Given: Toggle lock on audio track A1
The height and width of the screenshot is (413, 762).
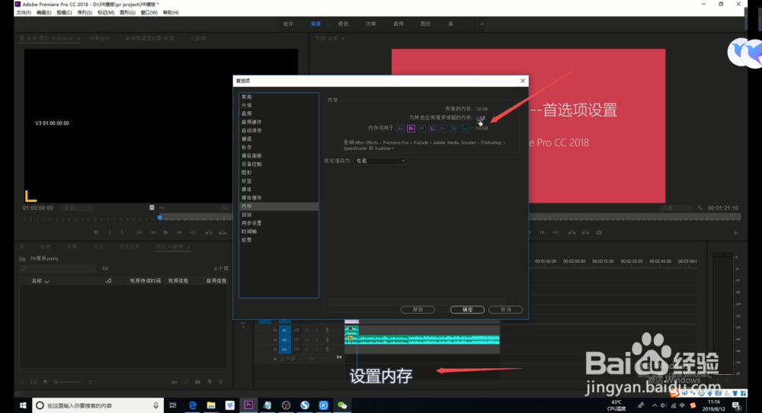Looking at the screenshot, I should 275,331.
